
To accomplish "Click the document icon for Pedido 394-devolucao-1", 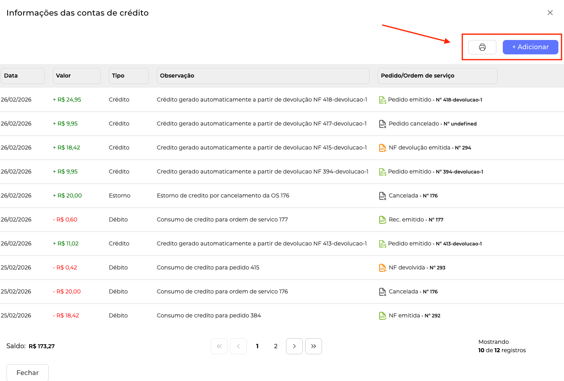I will pos(382,172).
